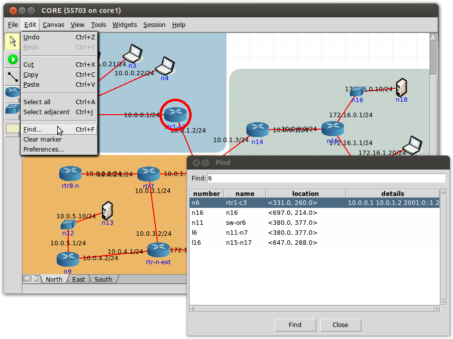453x339 pixels.
Task: Choose the switch/hub link-layer node tool
Action: 12,109
